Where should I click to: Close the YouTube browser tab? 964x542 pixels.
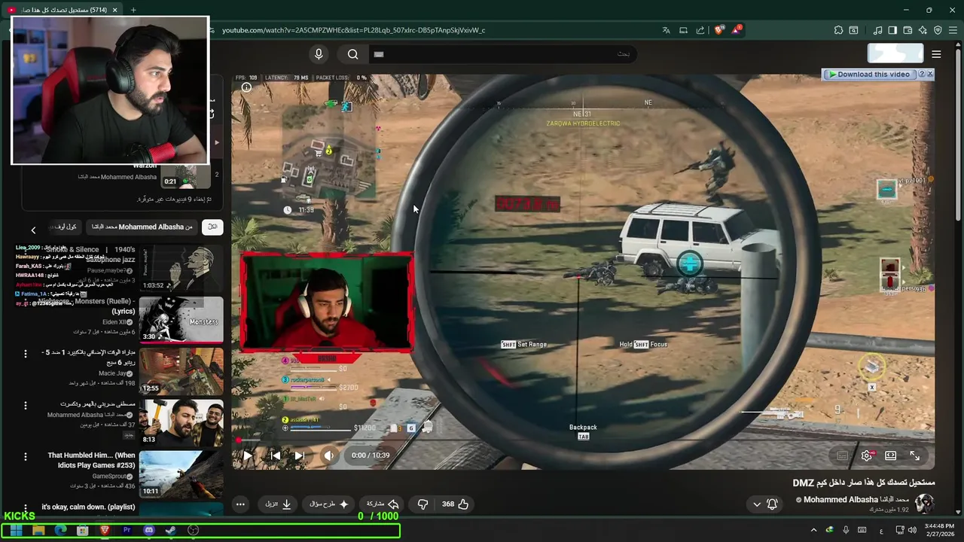tap(114, 10)
